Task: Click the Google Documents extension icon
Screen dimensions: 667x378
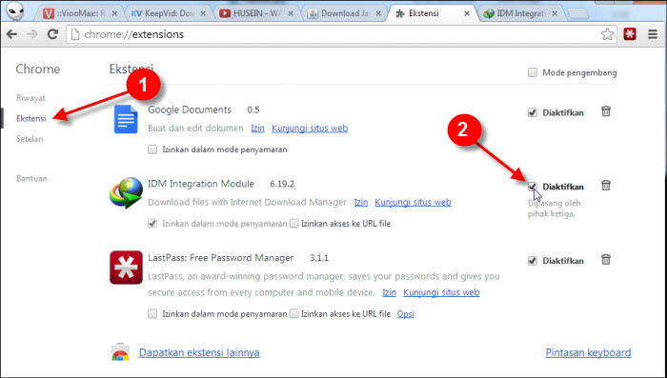Action: (126, 119)
